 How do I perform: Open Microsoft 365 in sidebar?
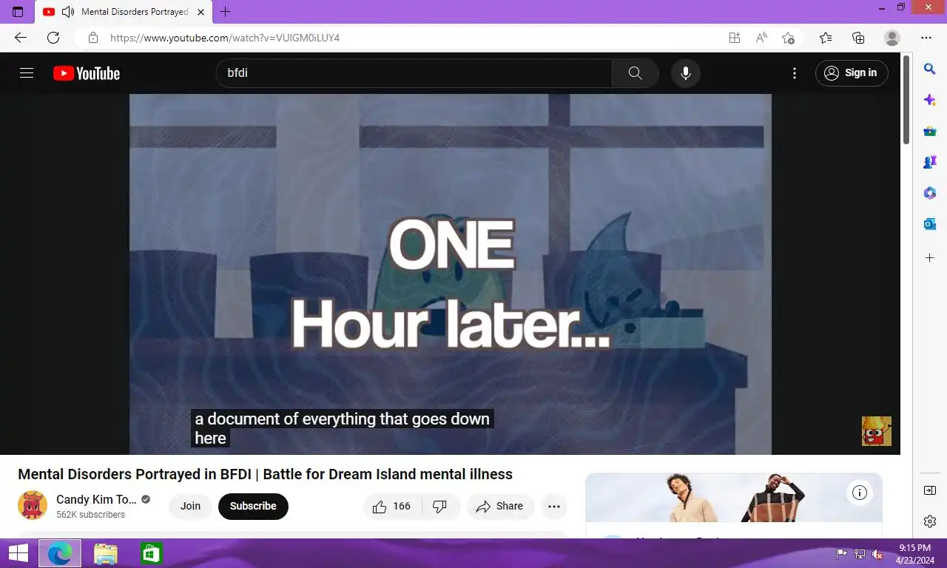click(x=930, y=193)
